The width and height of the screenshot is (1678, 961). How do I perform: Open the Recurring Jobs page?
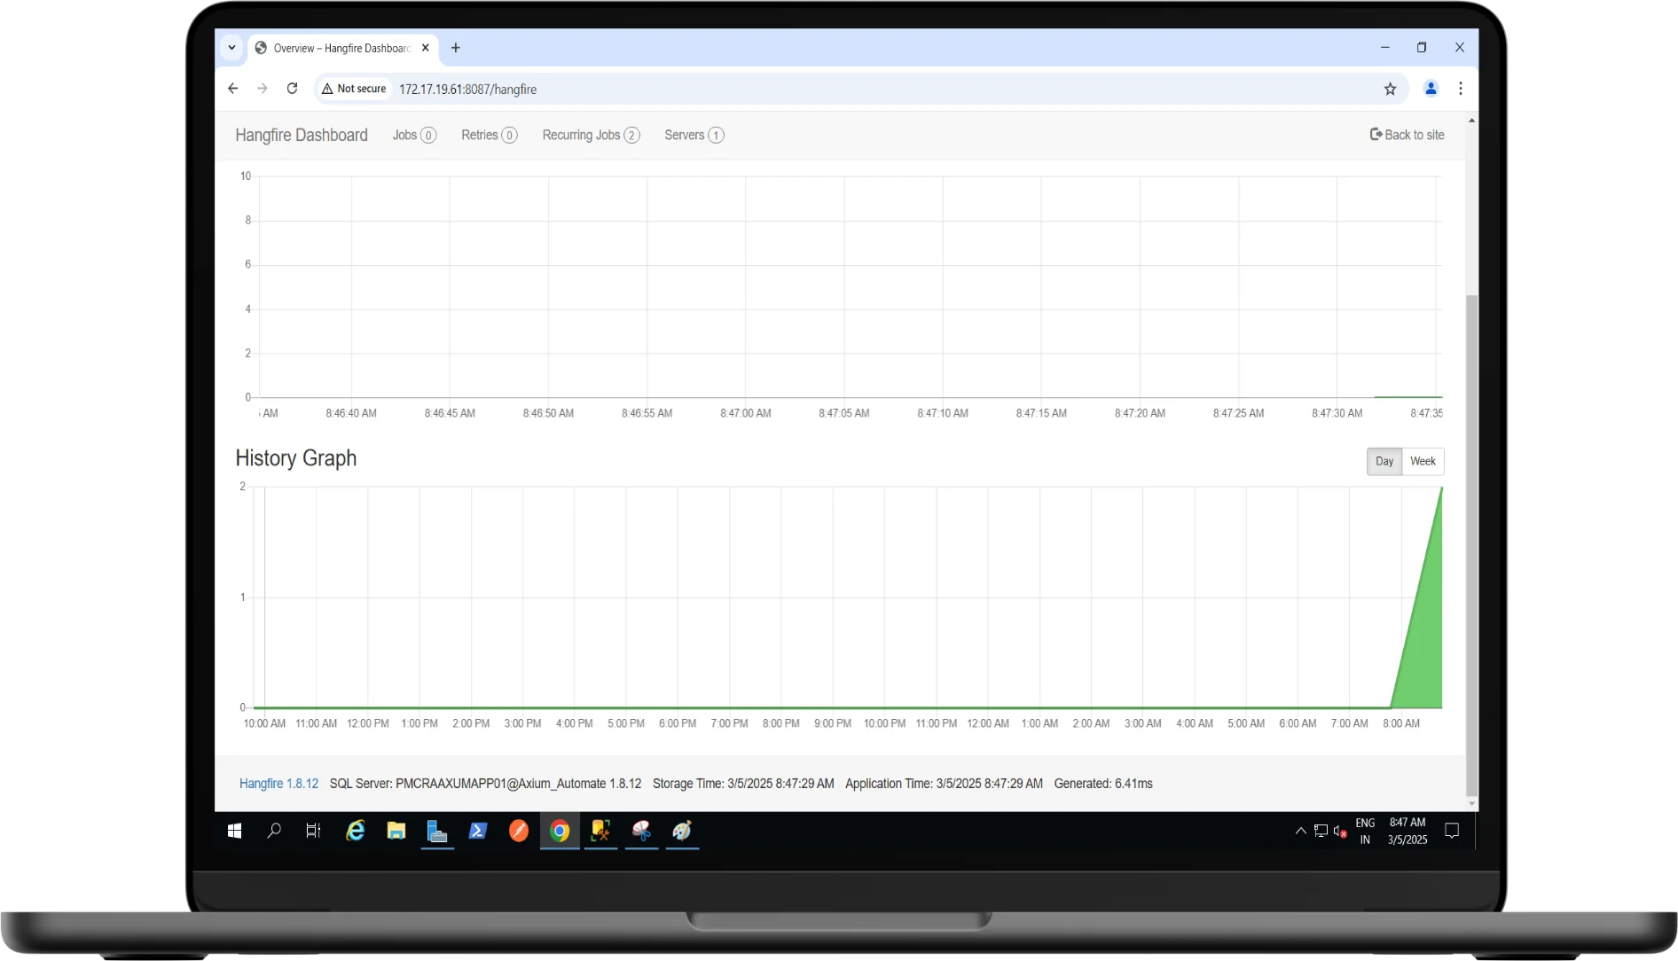click(x=591, y=135)
